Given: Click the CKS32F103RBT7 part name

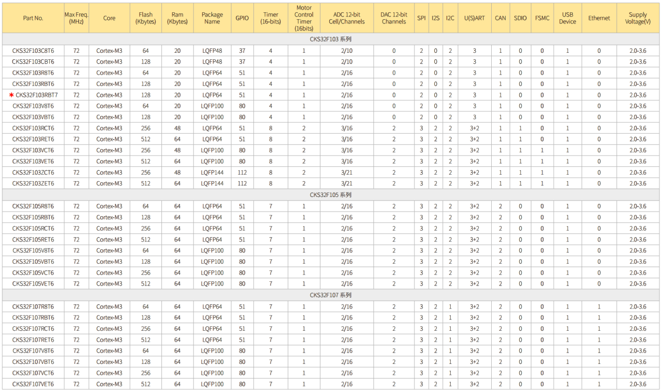Looking at the screenshot, I should [37, 95].
